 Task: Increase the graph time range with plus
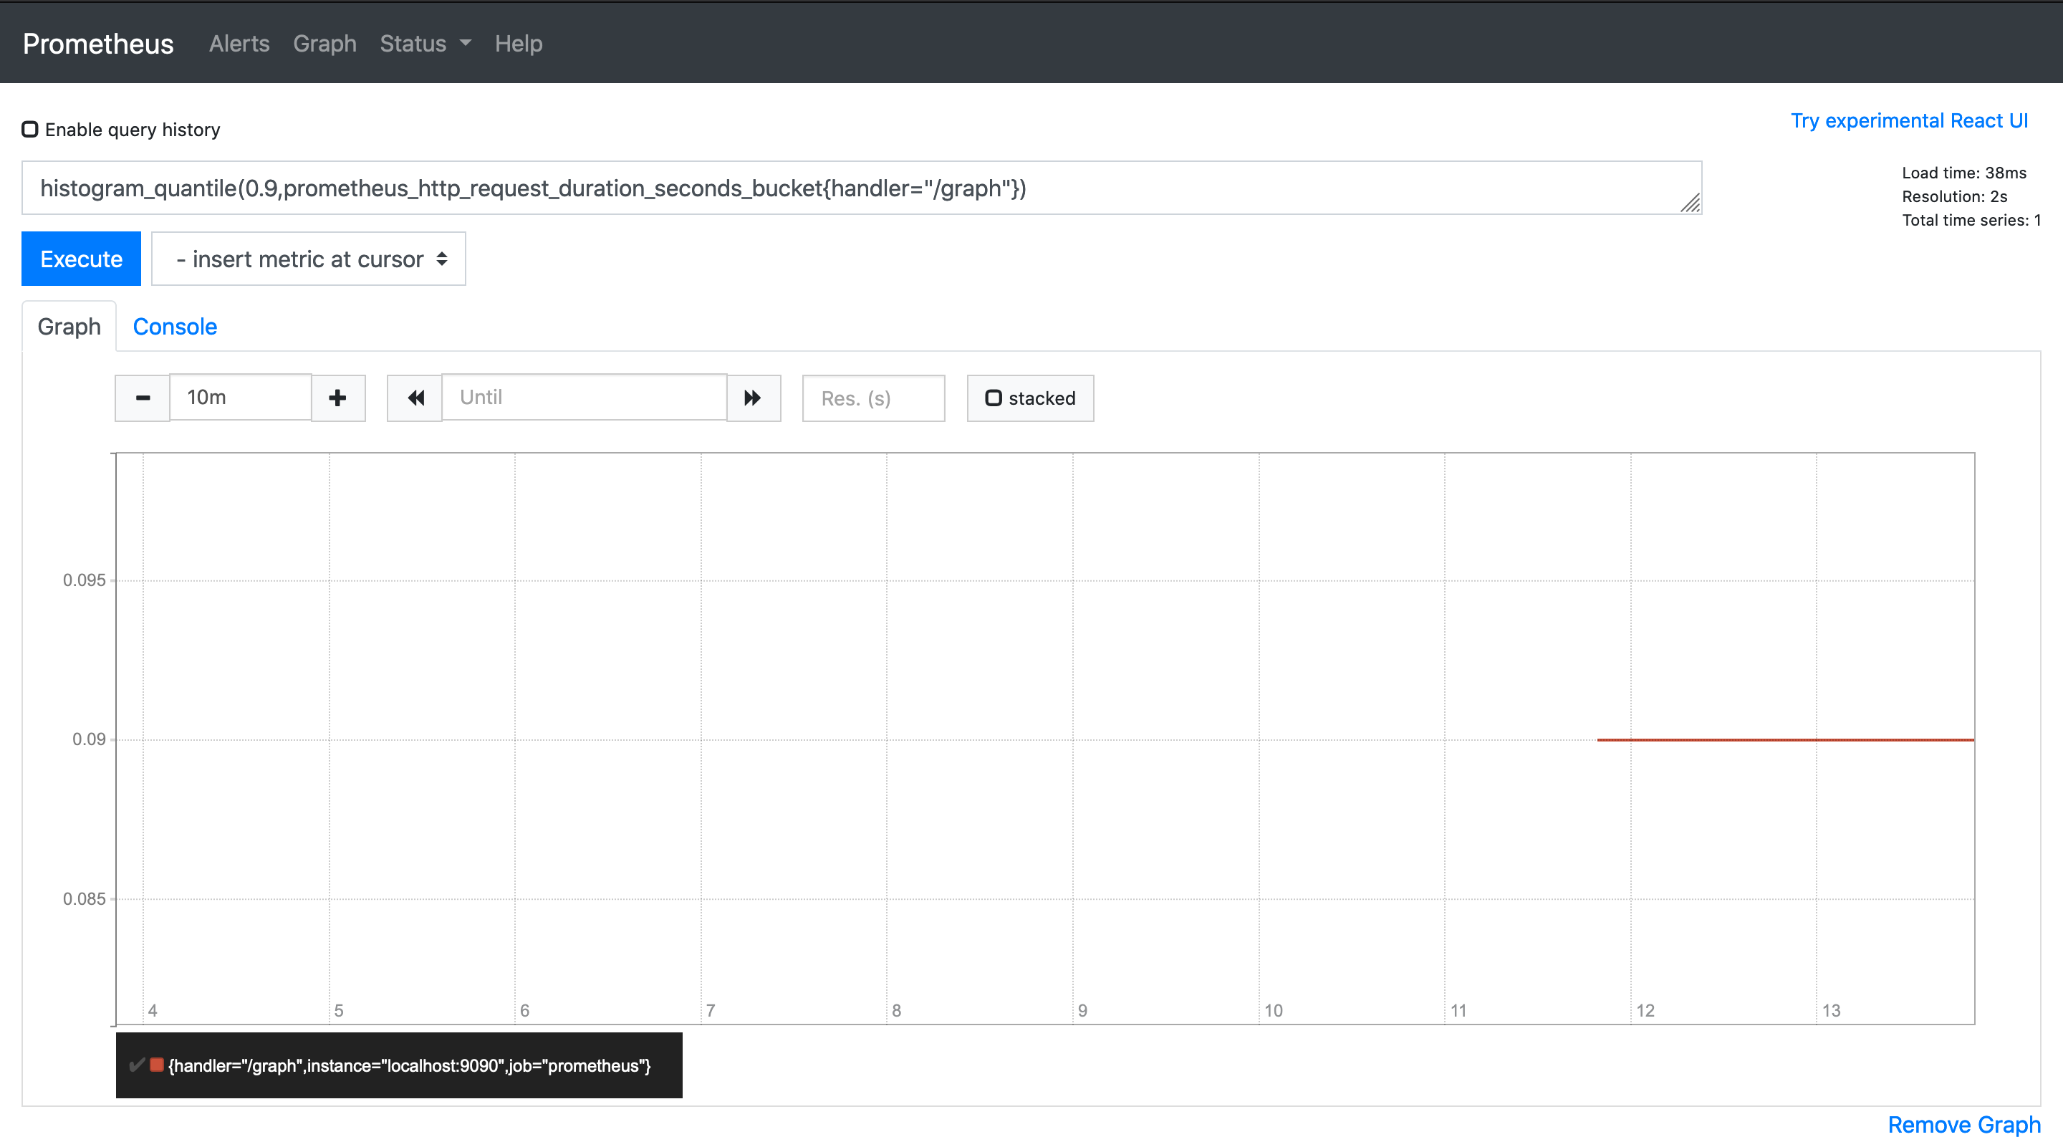pyautogui.click(x=338, y=398)
